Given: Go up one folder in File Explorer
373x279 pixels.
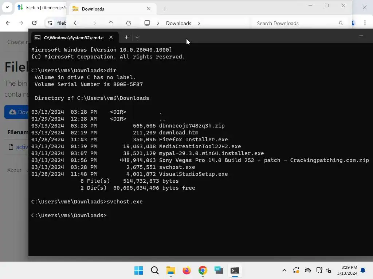Looking at the screenshot, I should pos(111,23).
